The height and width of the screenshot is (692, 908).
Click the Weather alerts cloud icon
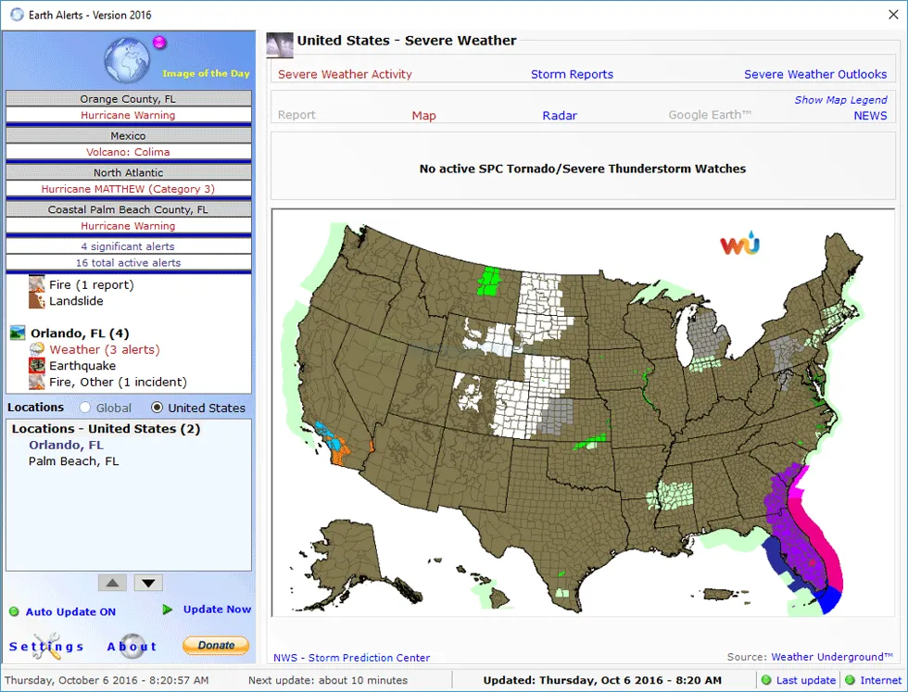click(x=37, y=349)
